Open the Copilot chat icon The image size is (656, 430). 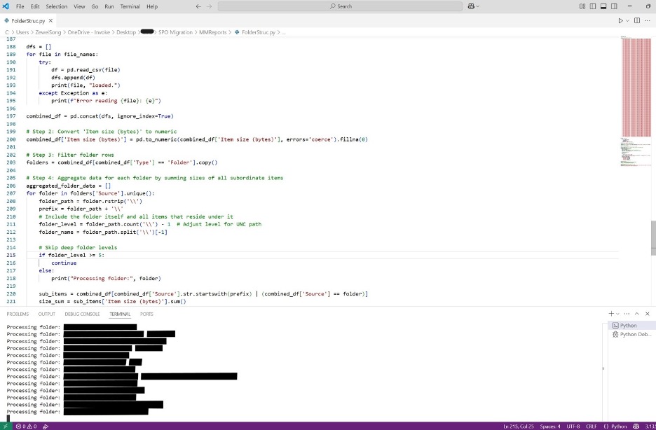tap(471, 6)
